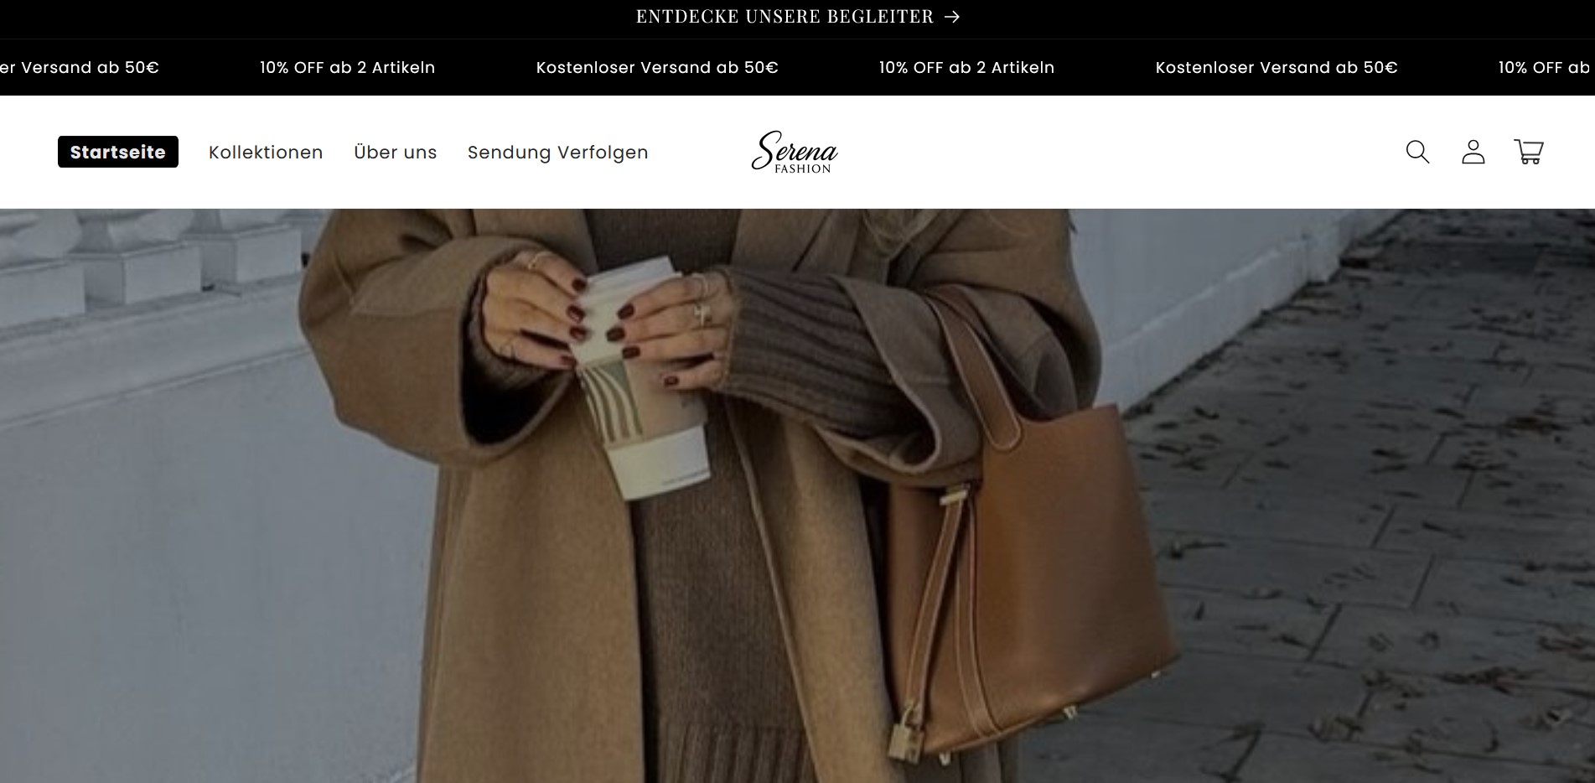Select the Startseite menu item
This screenshot has width=1595, height=783.
point(118,152)
